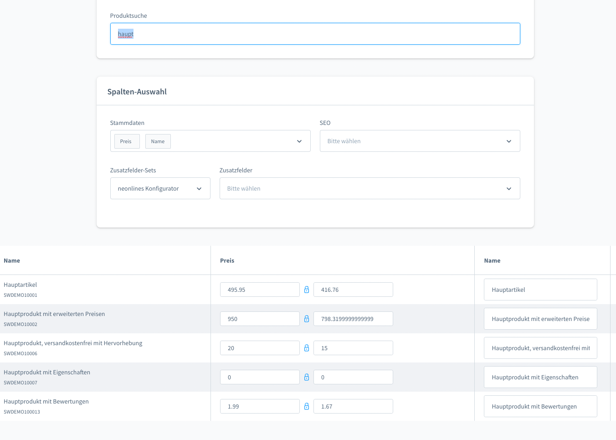Click the net price field showing 1.67
Screen dimensions: 616x440
pyautogui.click(x=353, y=406)
